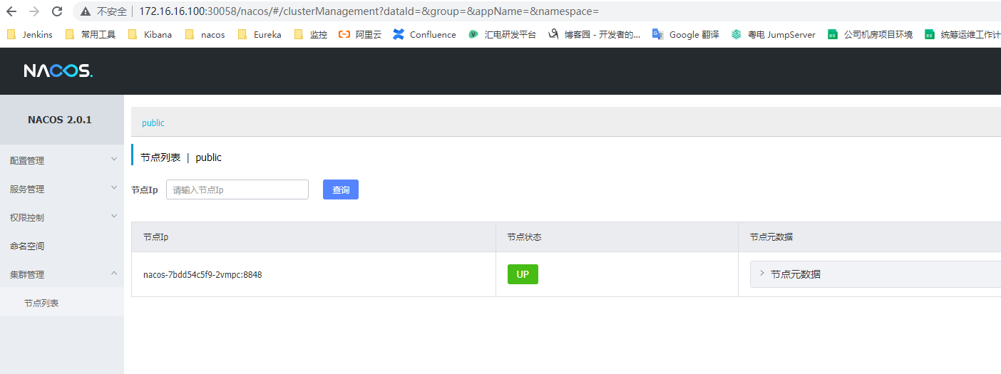Click the 节点Ip search input field
1001x374 pixels.
click(x=237, y=189)
